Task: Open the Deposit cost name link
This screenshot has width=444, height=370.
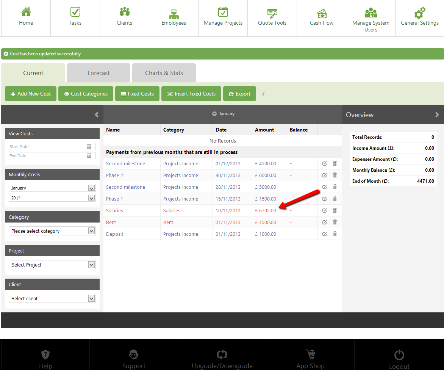Action: (114, 234)
